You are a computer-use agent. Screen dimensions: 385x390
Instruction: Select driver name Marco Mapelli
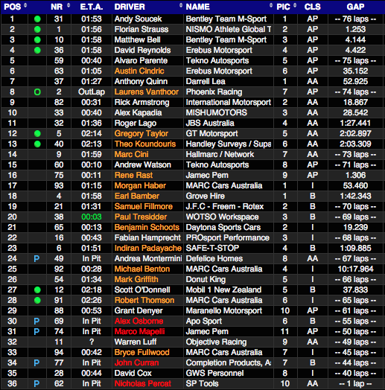(x=139, y=331)
